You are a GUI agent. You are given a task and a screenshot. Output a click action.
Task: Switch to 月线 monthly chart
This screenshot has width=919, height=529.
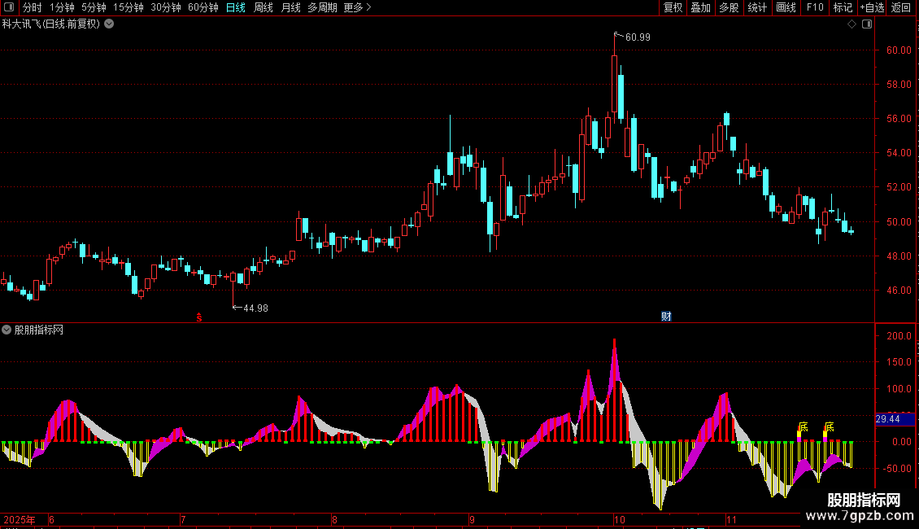(x=290, y=7)
